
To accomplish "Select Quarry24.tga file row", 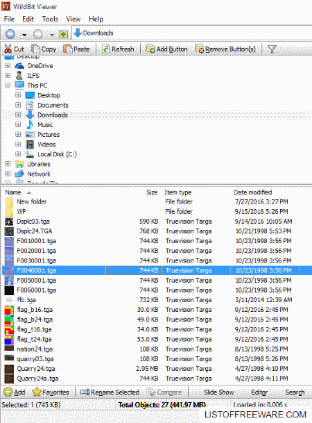I will 157,369.
